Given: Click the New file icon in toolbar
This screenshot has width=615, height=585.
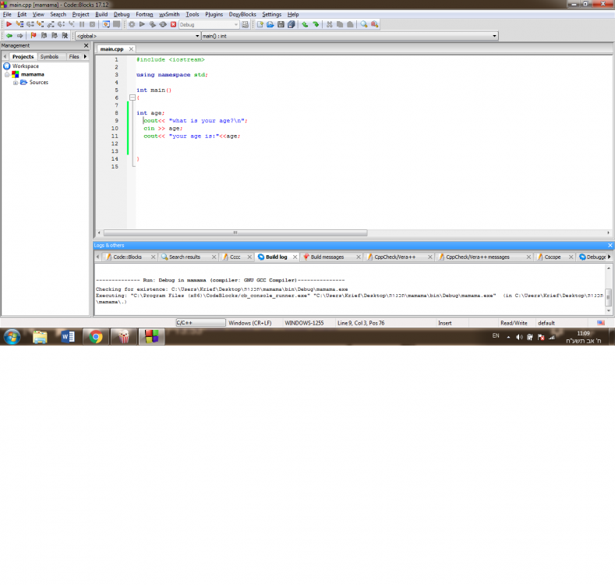Looking at the screenshot, I should 260,25.
